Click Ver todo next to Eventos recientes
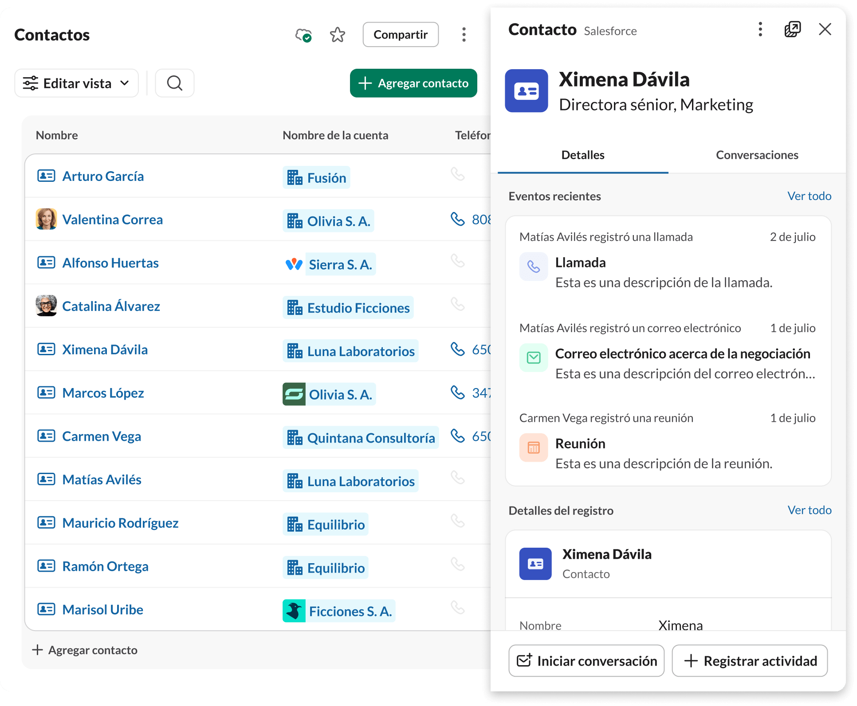 pyautogui.click(x=809, y=196)
